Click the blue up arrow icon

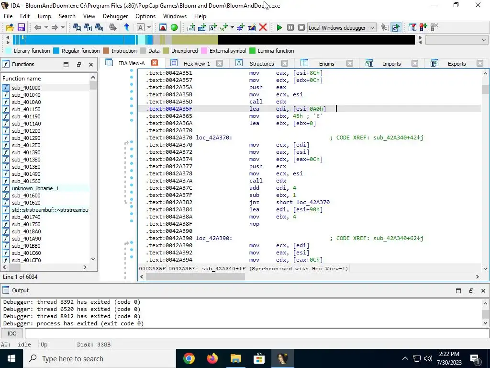click(x=126, y=27)
